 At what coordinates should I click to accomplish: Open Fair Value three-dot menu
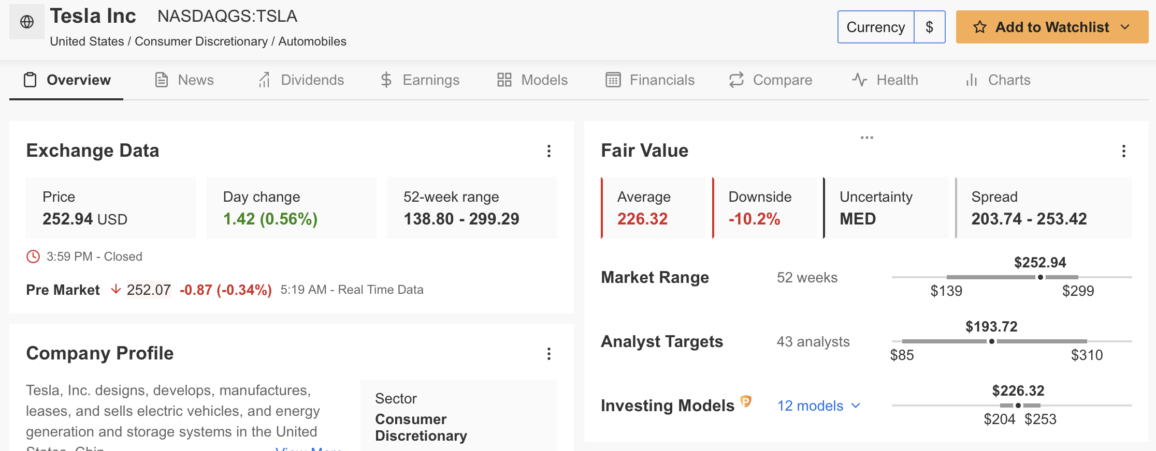tap(1124, 151)
